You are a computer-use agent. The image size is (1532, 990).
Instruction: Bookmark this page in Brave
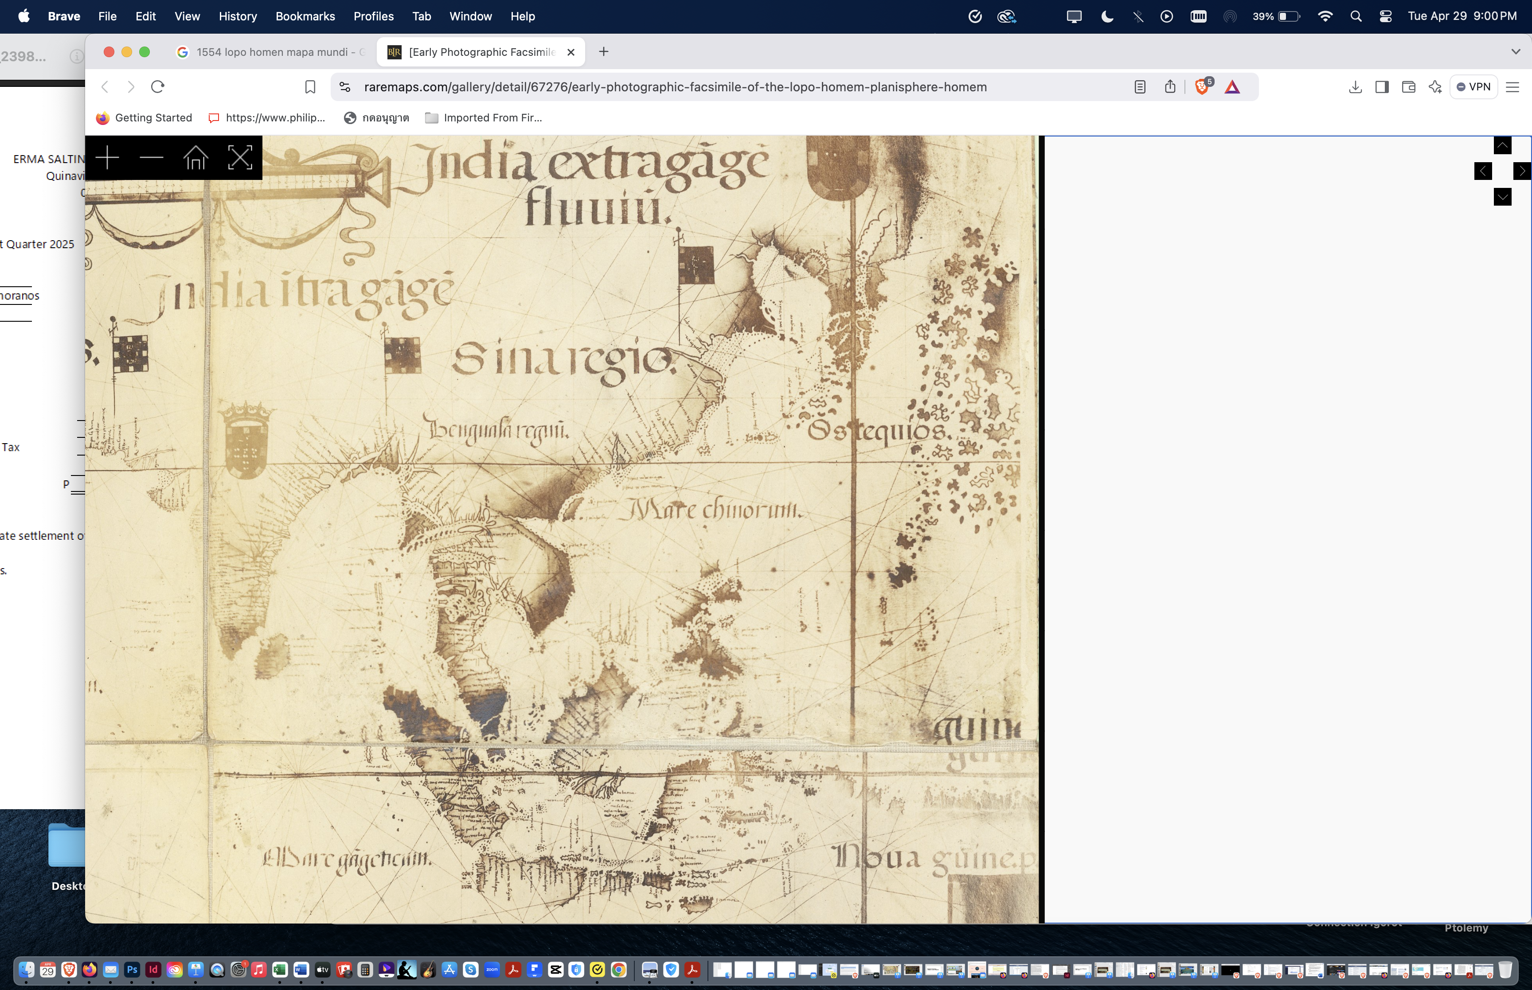[310, 87]
